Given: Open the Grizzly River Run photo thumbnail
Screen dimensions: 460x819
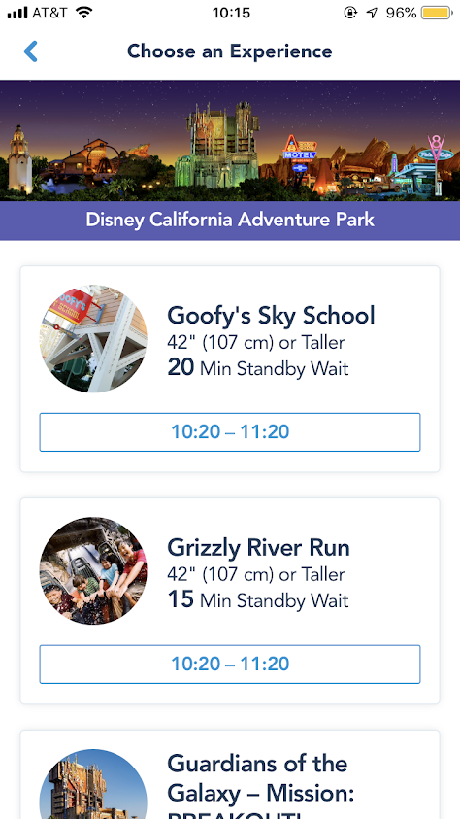Looking at the screenshot, I should pyautogui.click(x=93, y=570).
